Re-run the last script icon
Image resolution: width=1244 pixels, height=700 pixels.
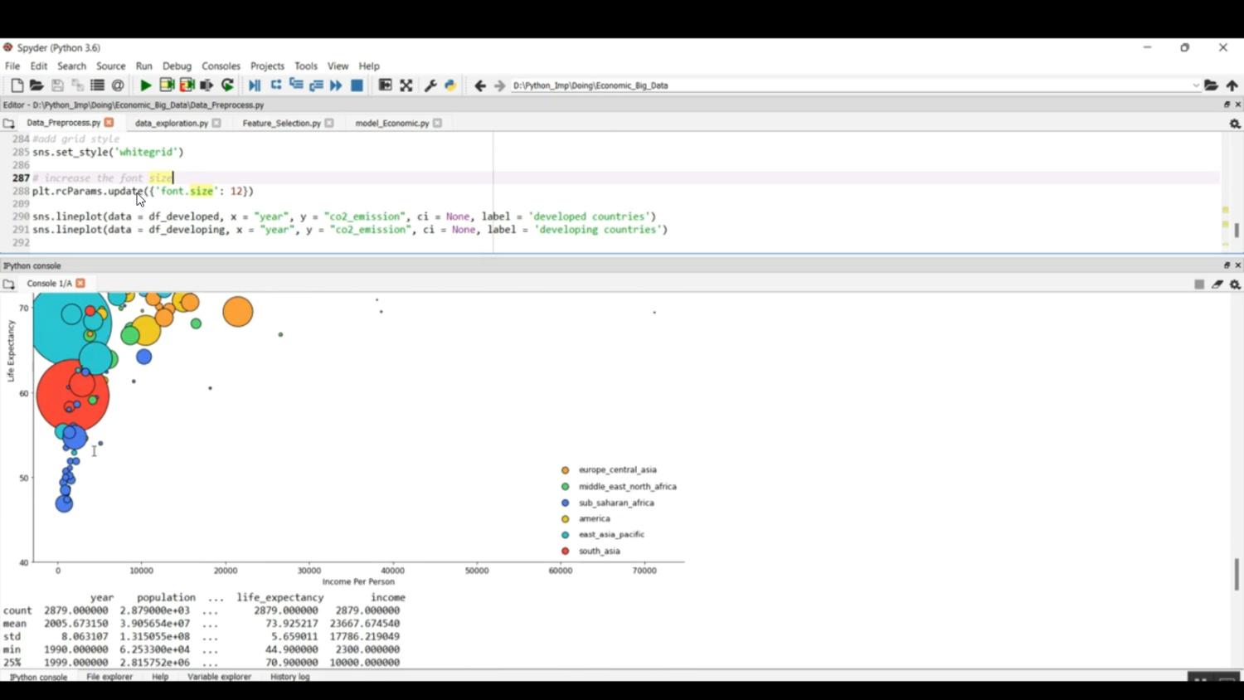click(x=227, y=85)
